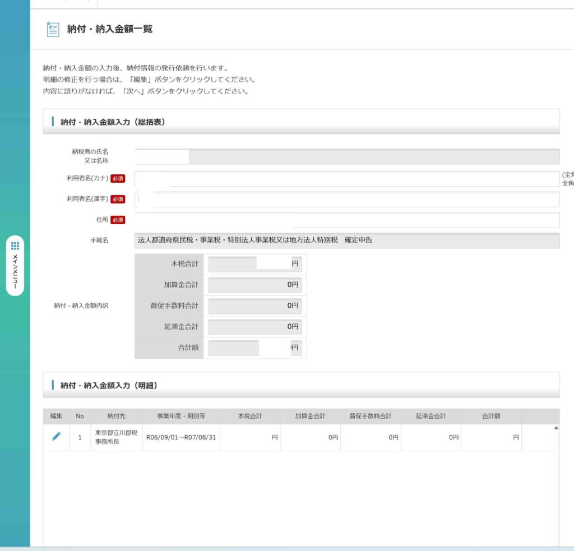Focus the 利用者名(カナ) input field
This screenshot has height=551, width=574.
[346, 179]
